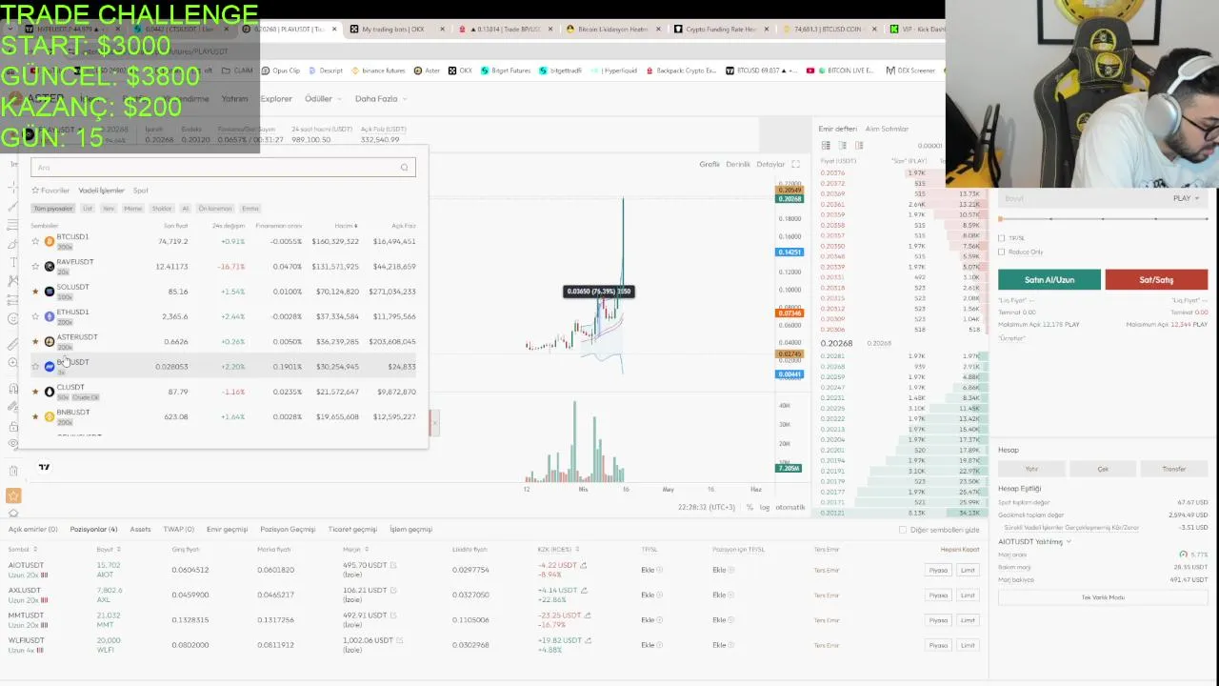Toggle fullscreen chart icon
Viewport: 1219px width, 686px height.
coord(795,164)
